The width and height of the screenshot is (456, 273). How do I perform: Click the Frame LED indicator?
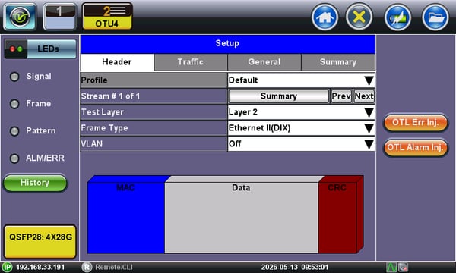[x=14, y=104]
